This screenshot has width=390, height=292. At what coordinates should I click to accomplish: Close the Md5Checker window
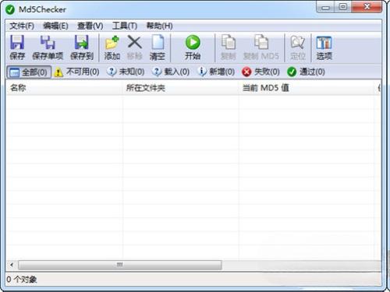(x=367, y=7)
